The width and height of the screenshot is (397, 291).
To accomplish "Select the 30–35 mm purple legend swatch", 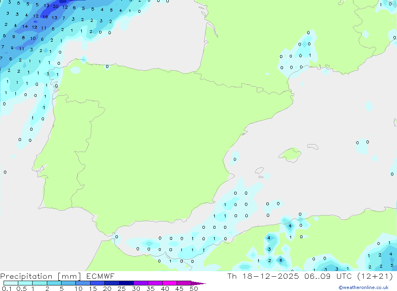I will pos(141,283).
